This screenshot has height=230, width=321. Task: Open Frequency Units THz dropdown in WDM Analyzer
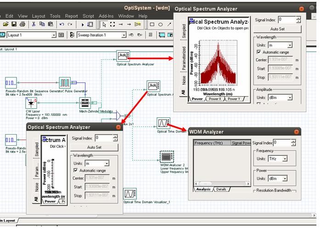(285, 159)
